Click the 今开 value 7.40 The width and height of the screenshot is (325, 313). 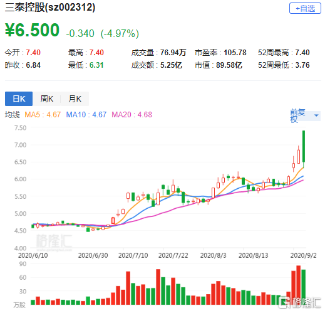(33, 53)
